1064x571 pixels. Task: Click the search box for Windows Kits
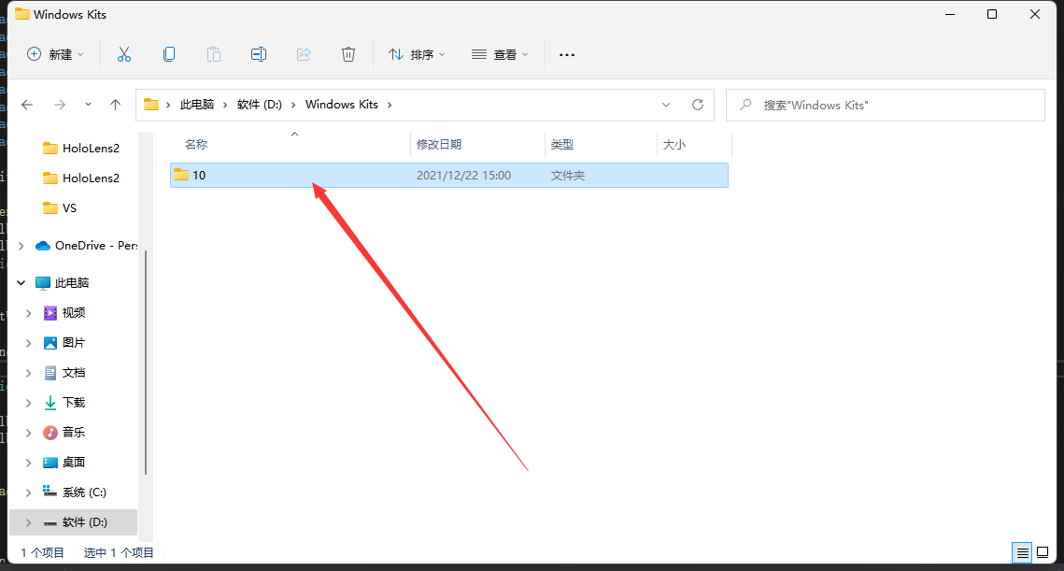[x=885, y=106]
